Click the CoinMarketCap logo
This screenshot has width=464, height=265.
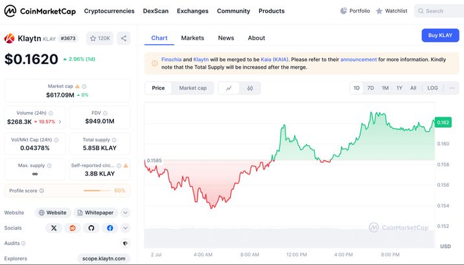pos(40,11)
